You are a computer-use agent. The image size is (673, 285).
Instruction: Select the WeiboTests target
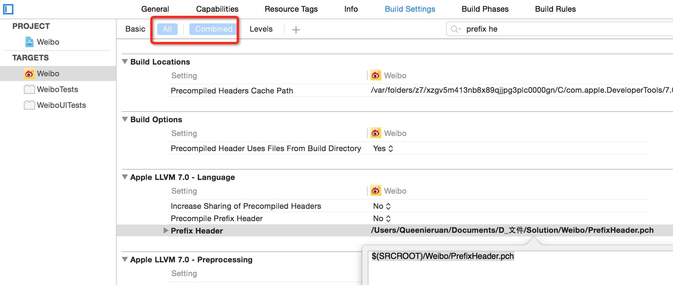[58, 89]
